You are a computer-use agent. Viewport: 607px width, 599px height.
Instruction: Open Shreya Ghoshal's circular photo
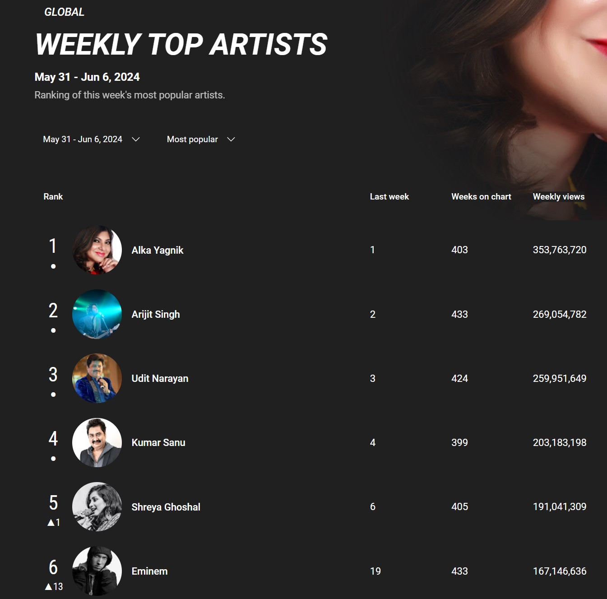click(97, 506)
